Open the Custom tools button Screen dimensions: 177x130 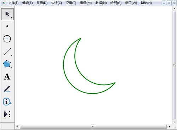coord(7,114)
